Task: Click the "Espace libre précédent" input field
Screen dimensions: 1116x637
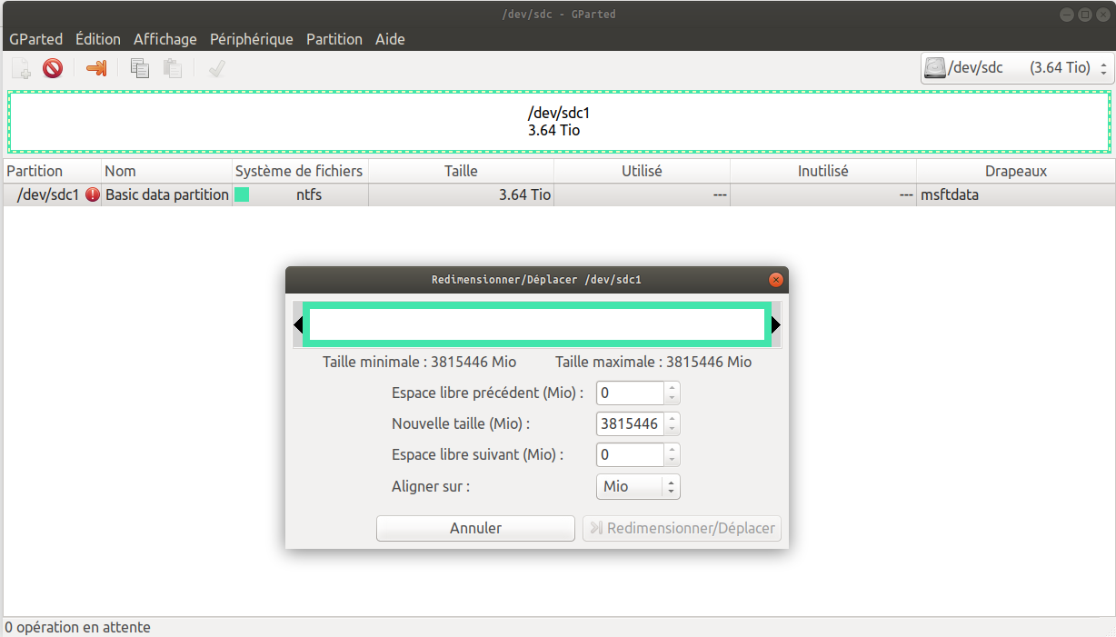Action: point(630,393)
